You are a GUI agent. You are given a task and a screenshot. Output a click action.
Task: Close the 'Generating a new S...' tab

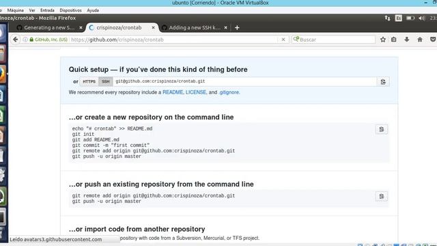point(81,27)
